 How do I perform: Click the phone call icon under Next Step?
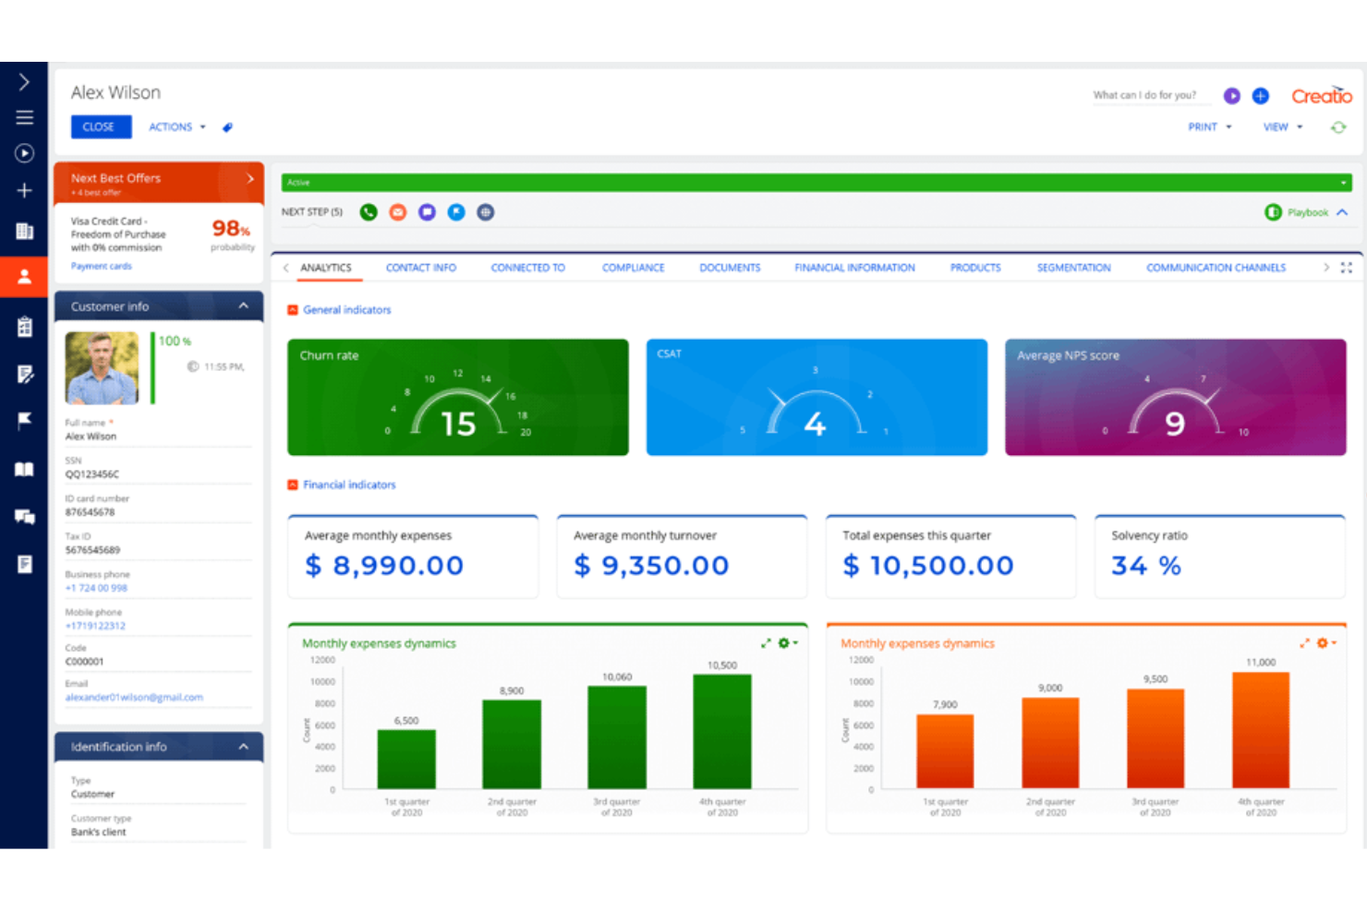click(x=369, y=211)
